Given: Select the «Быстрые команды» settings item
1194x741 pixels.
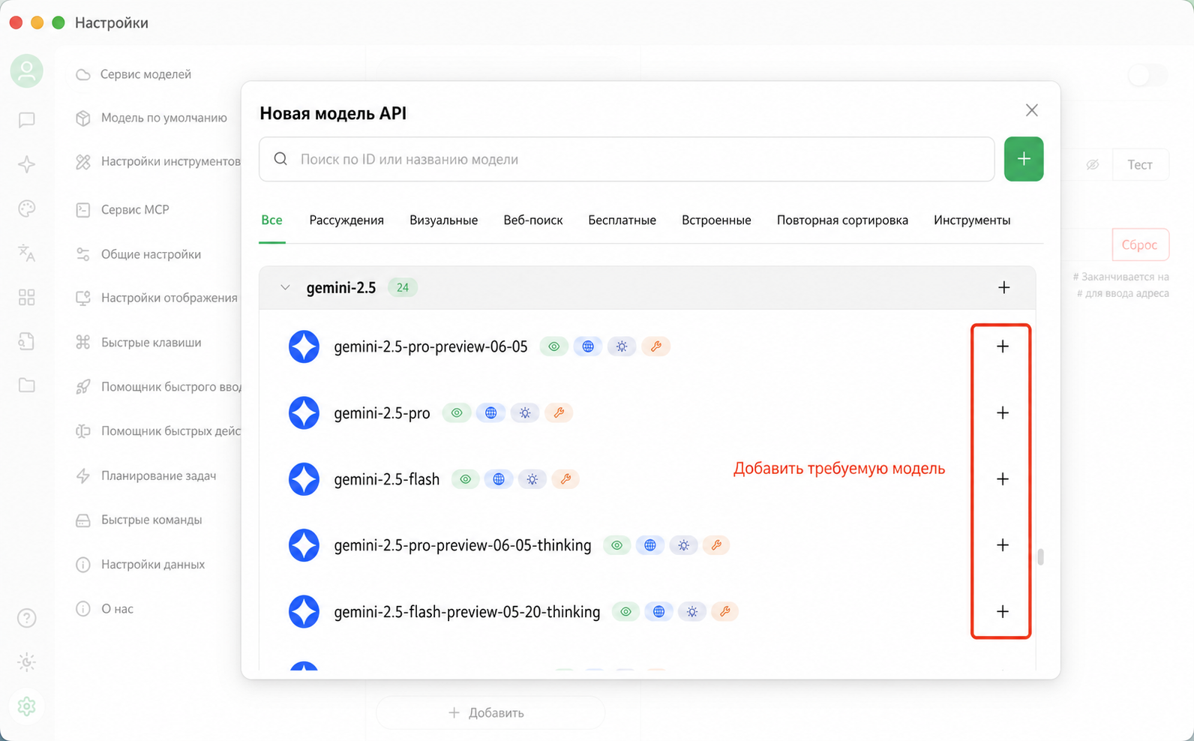Looking at the screenshot, I should 139,520.
